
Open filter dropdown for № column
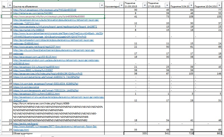[x=10, y=5]
